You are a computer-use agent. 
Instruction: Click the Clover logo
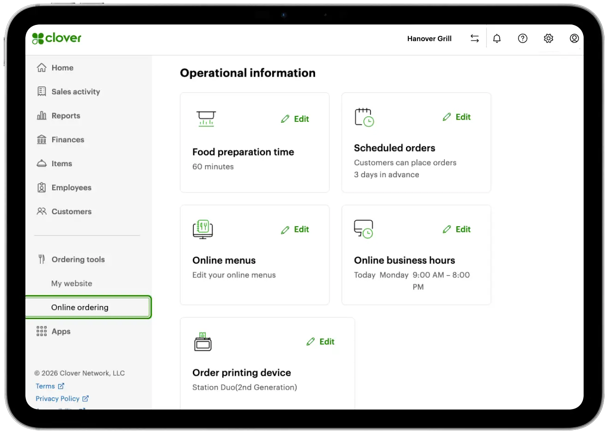point(56,38)
